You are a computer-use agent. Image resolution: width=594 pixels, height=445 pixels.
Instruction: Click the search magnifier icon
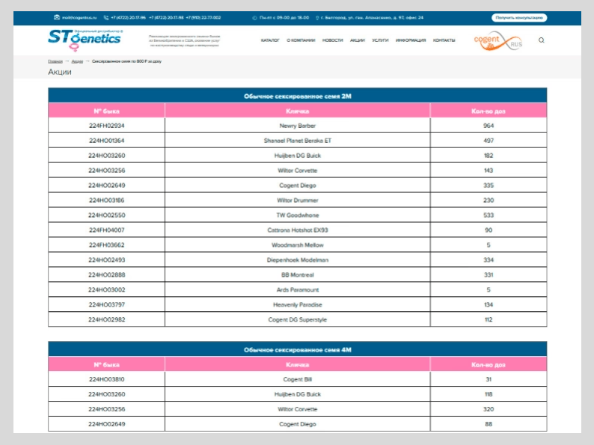point(542,40)
